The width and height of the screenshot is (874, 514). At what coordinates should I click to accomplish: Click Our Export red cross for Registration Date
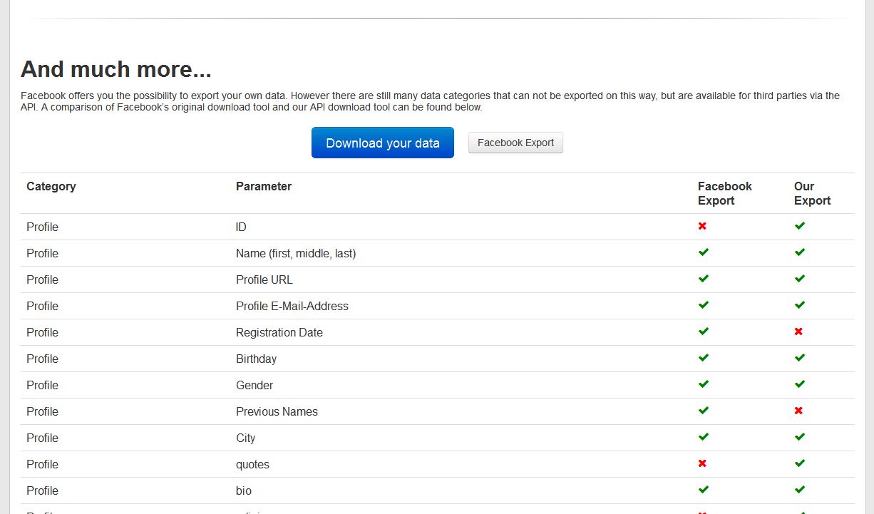[798, 331]
